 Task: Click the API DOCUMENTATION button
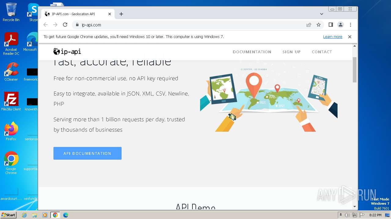(x=87, y=153)
